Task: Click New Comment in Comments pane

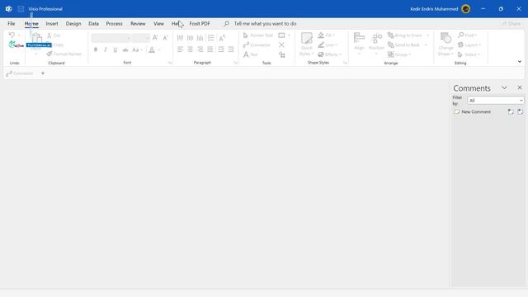Action: tap(473, 112)
